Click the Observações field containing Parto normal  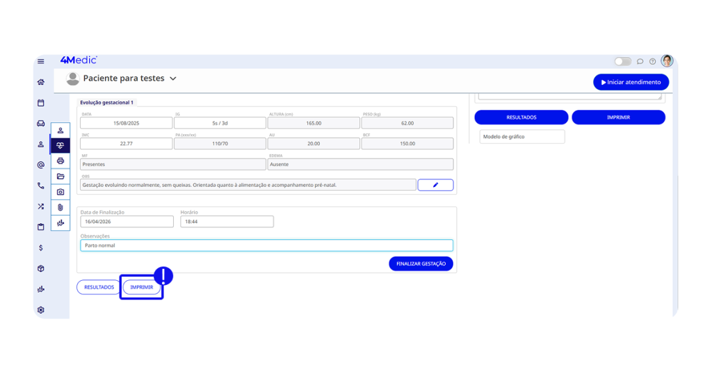(x=266, y=245)
